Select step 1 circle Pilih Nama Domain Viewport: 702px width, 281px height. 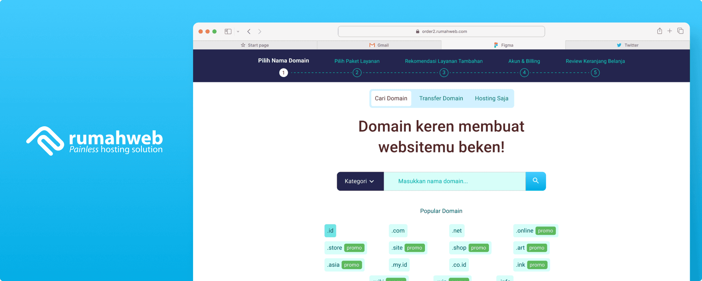tap(284, 72)
